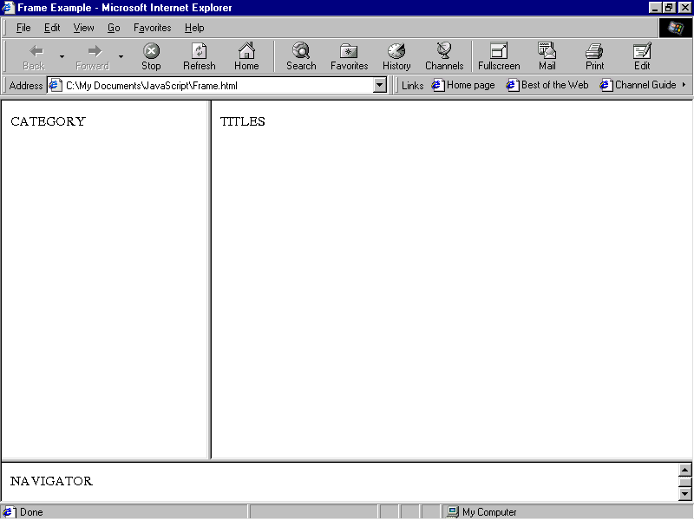694x520 pixels.
Task: Expand the Links bar overflow arrow
Action: (x=684, y=85)
